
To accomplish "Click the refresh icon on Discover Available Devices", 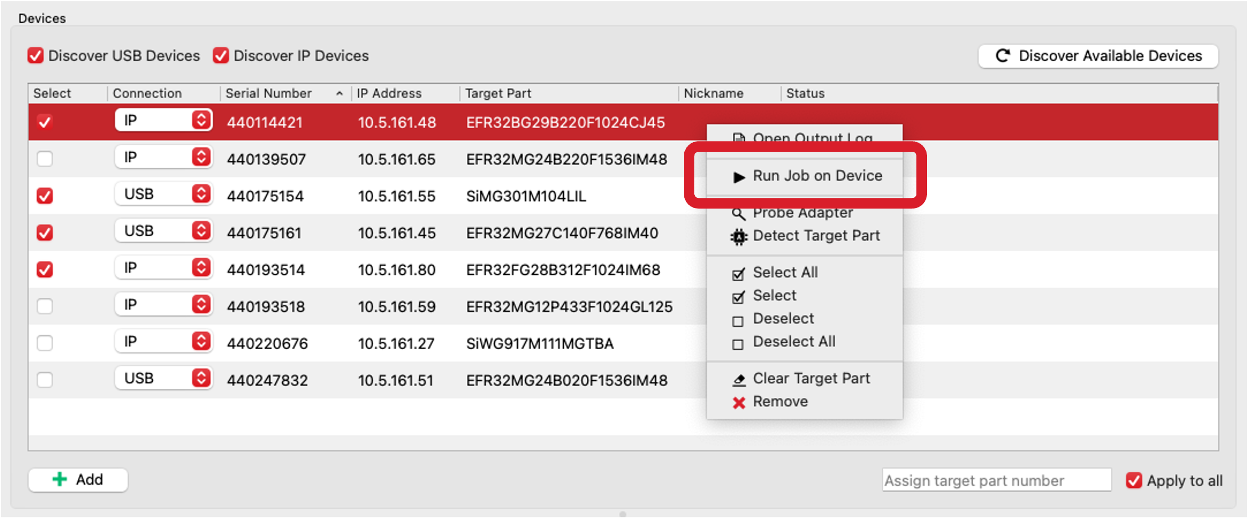I will coord(1003,56).
